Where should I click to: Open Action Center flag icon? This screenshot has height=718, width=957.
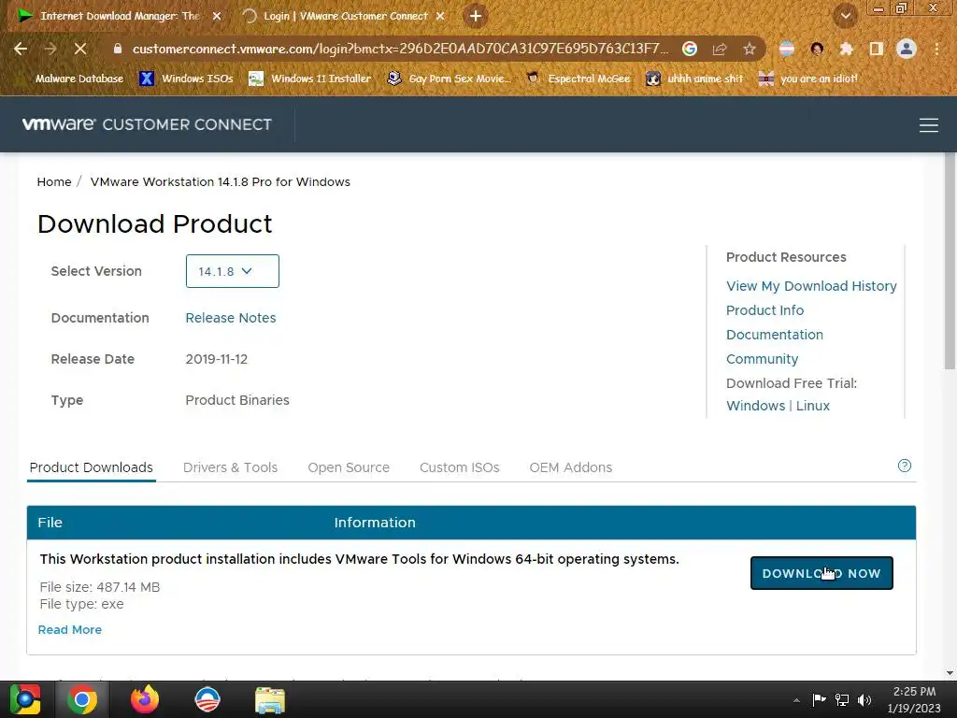click(x=819, y=699)
